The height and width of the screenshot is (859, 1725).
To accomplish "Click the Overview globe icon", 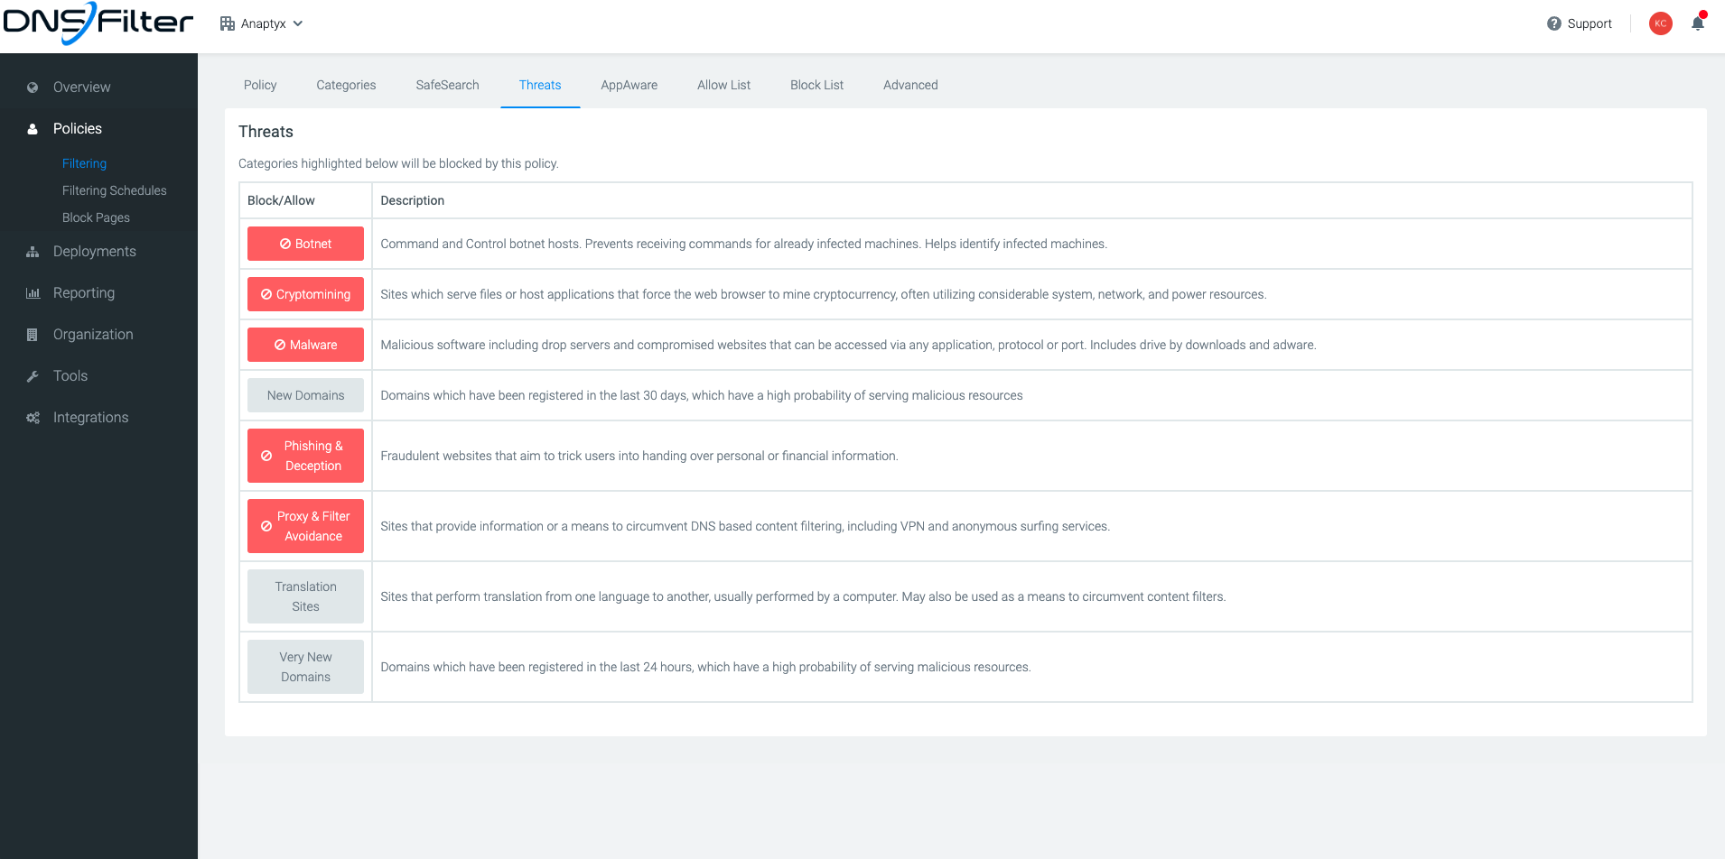I will coord(33,88).
